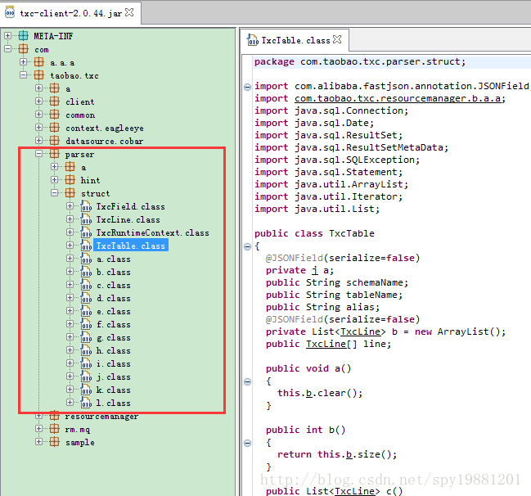
Task: Open the TxcLine link in List declaration
Action: point(361,331)
